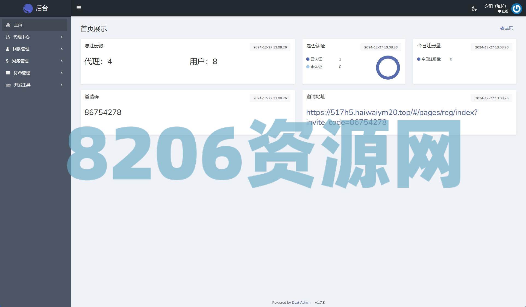Select the 主页 sidebar menu item

tap(18, 25)
